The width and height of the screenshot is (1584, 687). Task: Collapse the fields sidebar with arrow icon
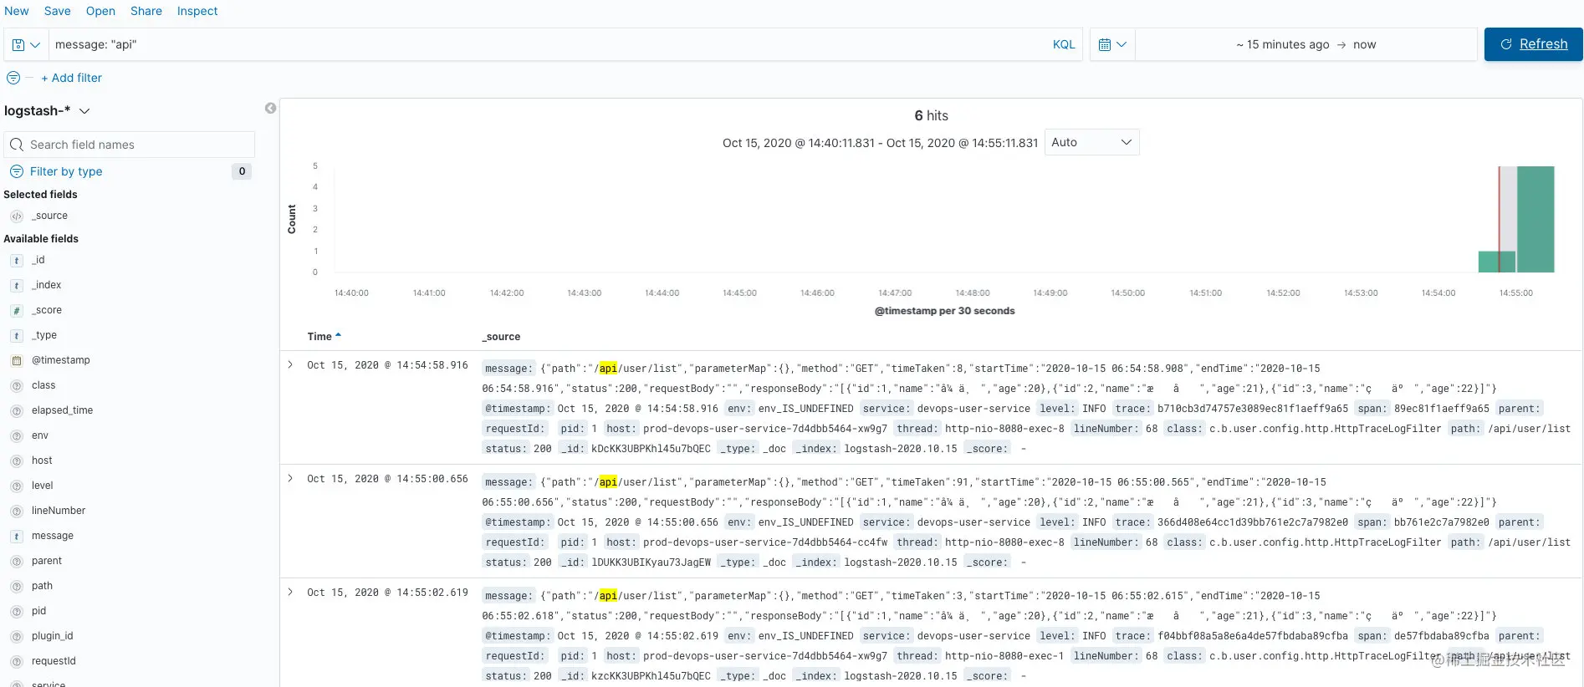coord(270,109)
